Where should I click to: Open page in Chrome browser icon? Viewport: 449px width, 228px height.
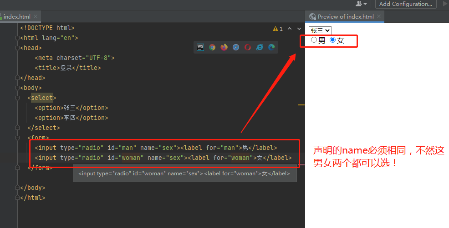(212, 47)
